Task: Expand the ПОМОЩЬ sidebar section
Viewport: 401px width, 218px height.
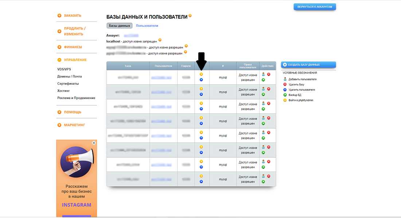Action: [69, 112]
